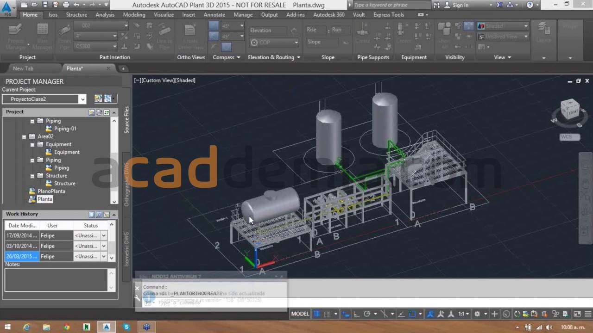
Task: Click the Annotation Monitor plus icon in status bar
Action: coord(494,314)
